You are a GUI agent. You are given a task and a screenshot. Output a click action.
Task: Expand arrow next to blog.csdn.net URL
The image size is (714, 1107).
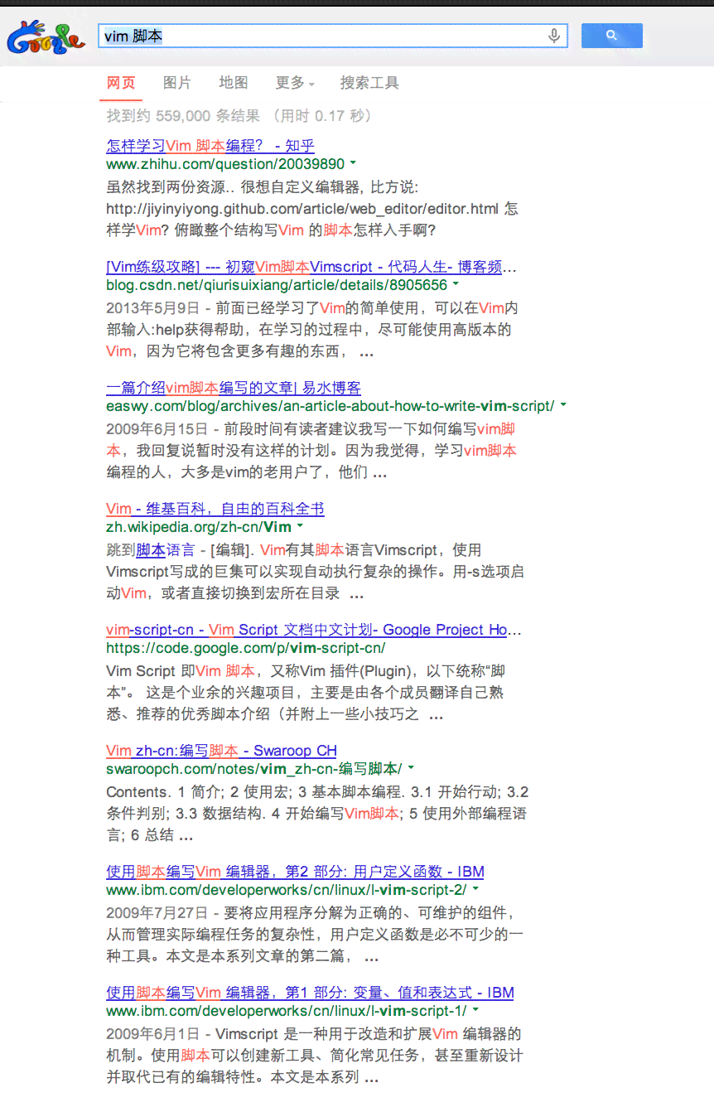pos(456,284)
